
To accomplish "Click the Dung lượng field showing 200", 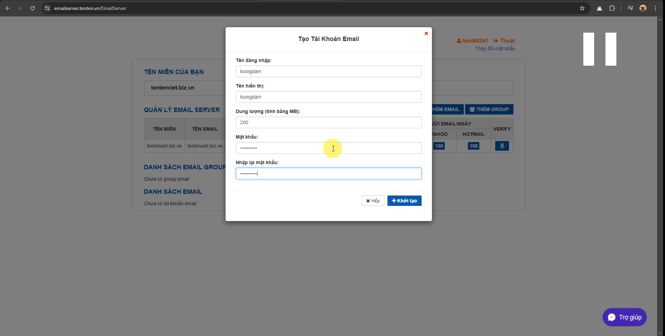I will point(328,122).
